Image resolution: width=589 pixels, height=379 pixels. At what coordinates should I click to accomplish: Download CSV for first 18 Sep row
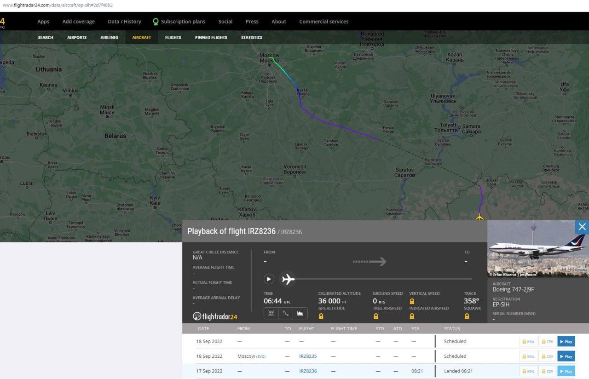click(x=547, y=342)
